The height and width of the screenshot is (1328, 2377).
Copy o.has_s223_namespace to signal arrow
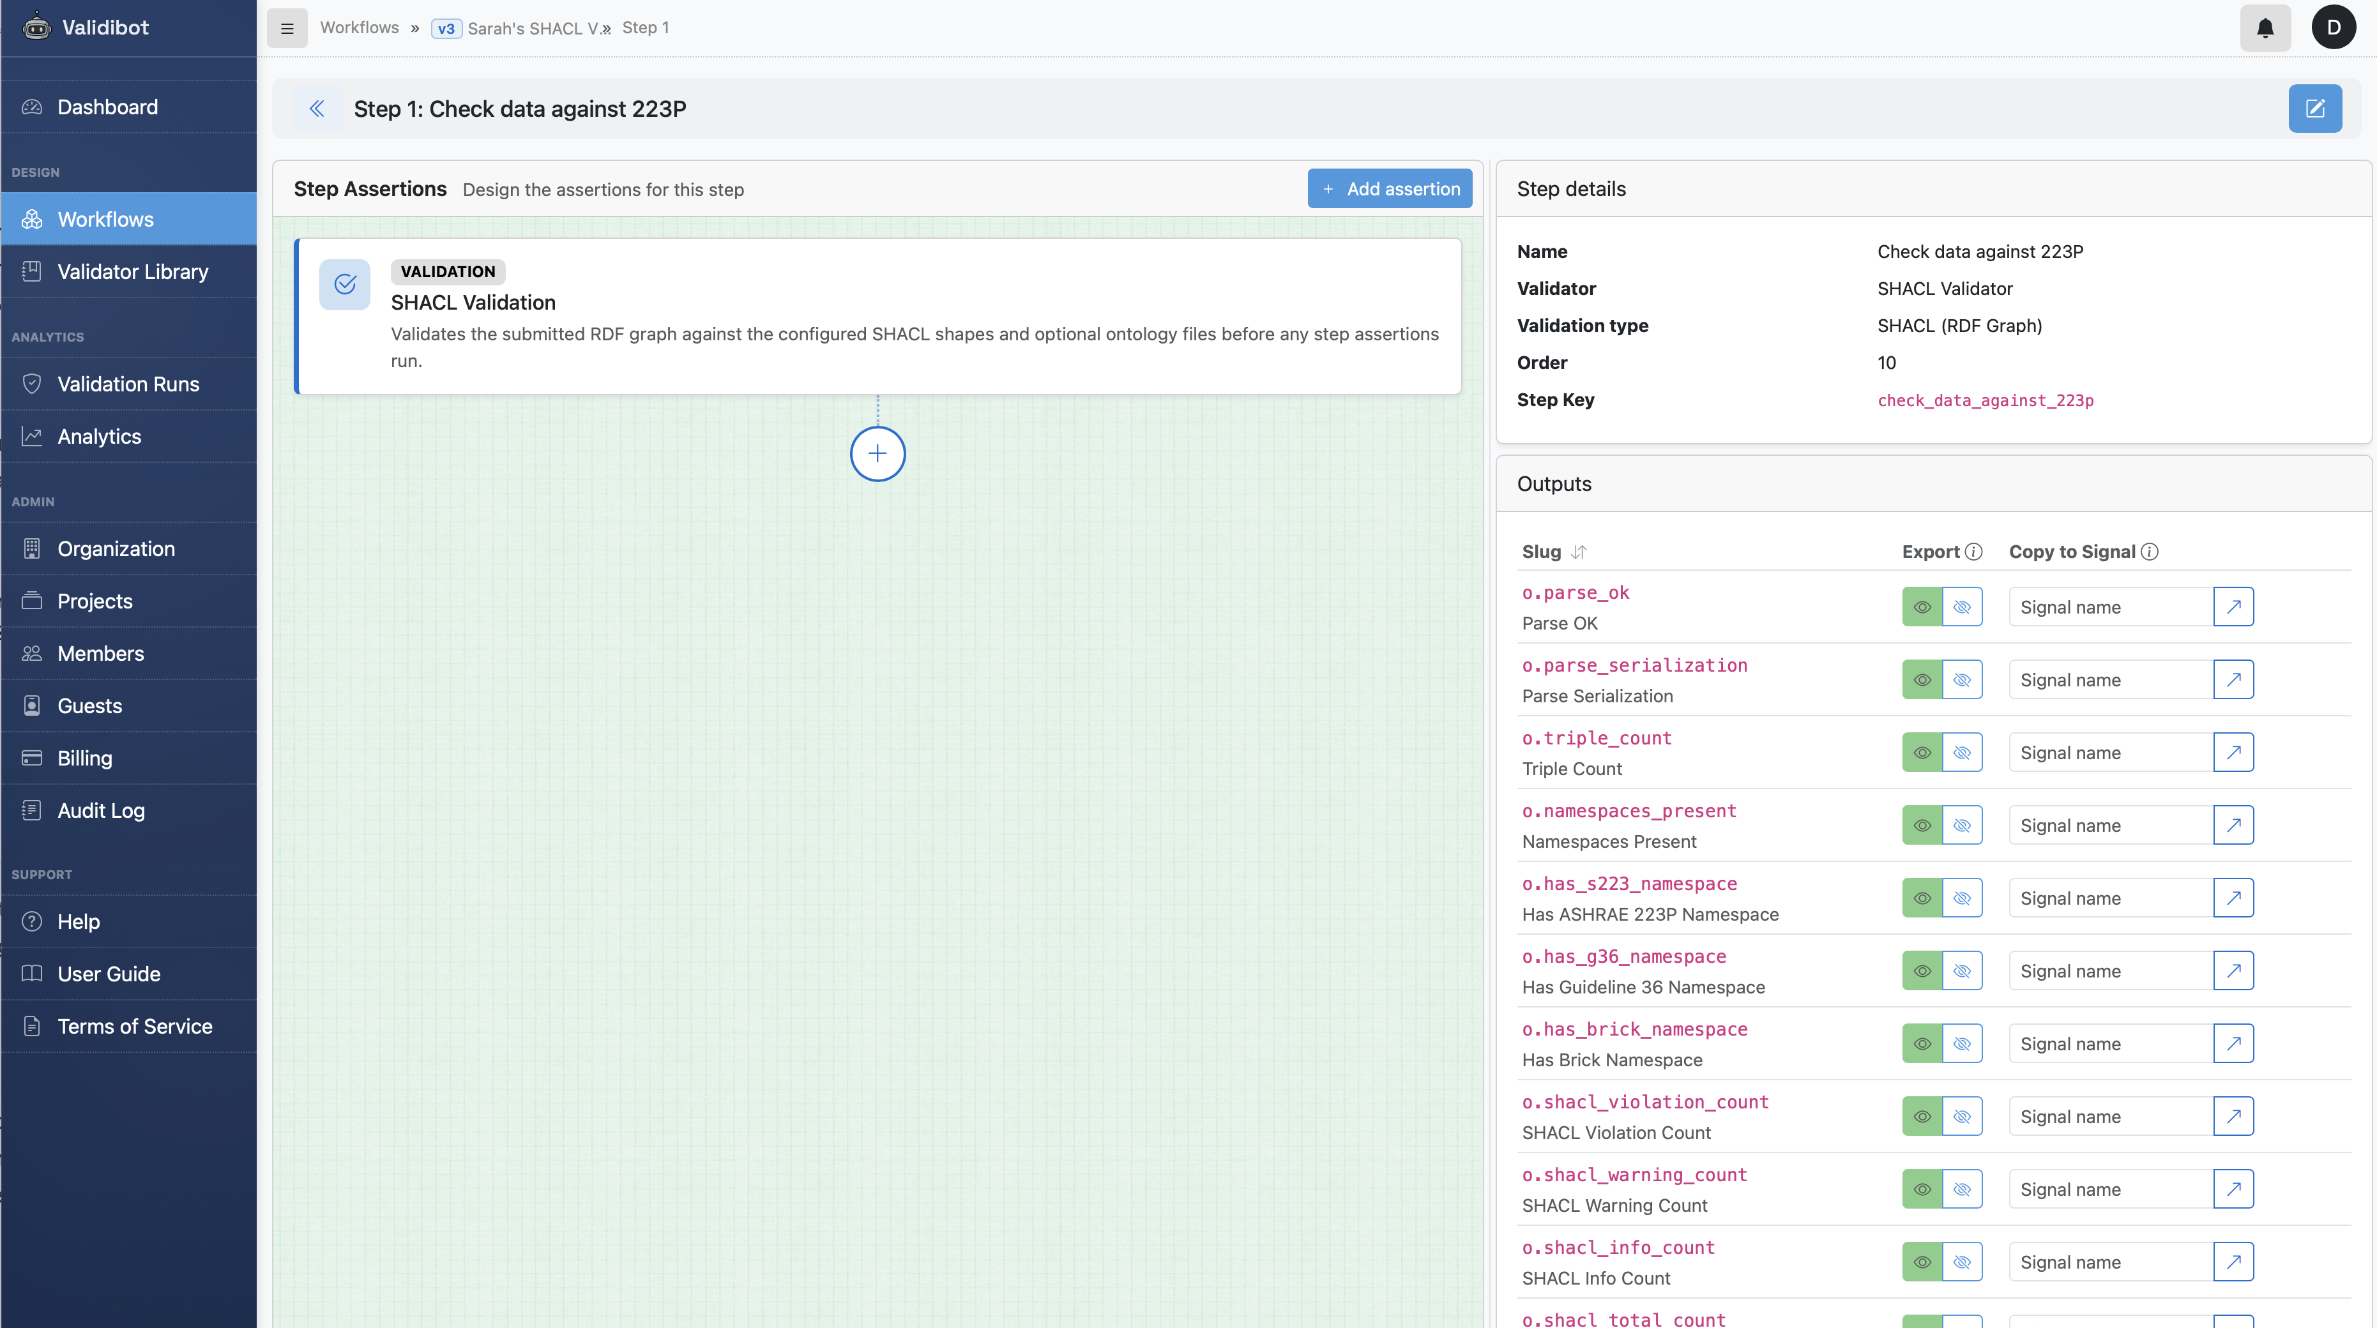[x=2234, y=898]
